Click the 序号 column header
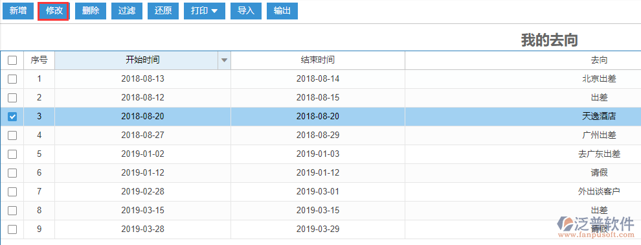 [x=39, y=60]
